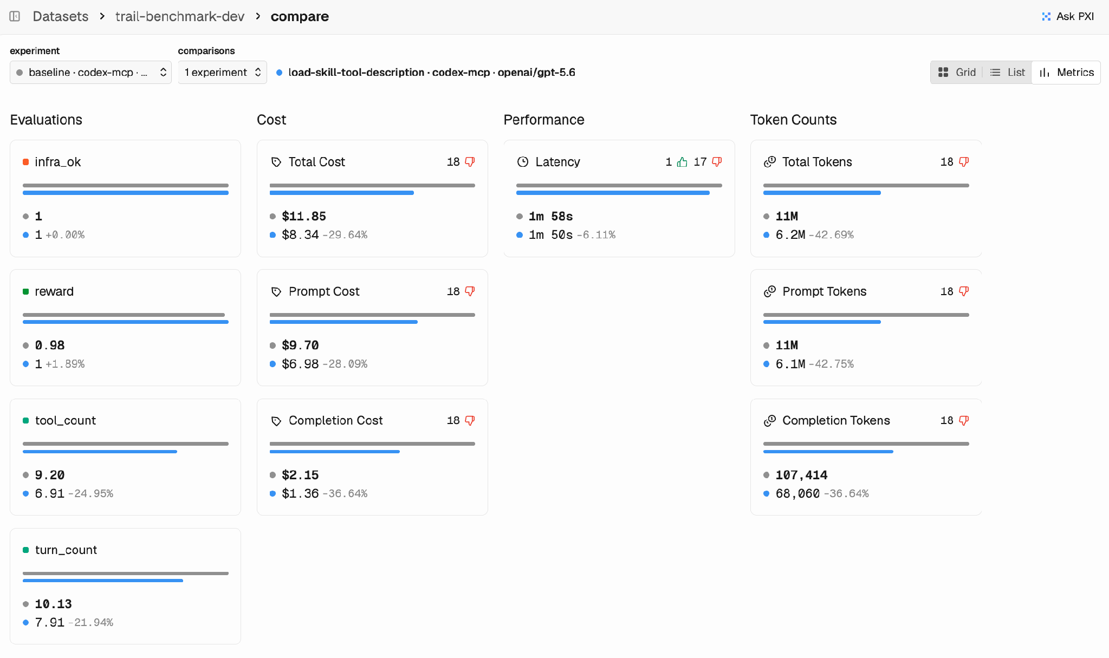The width and height of the screenshot is (1109, 658).
Task: Click infra_ok orange color marker
Action: pyautogui.click(x=25, y=162)
